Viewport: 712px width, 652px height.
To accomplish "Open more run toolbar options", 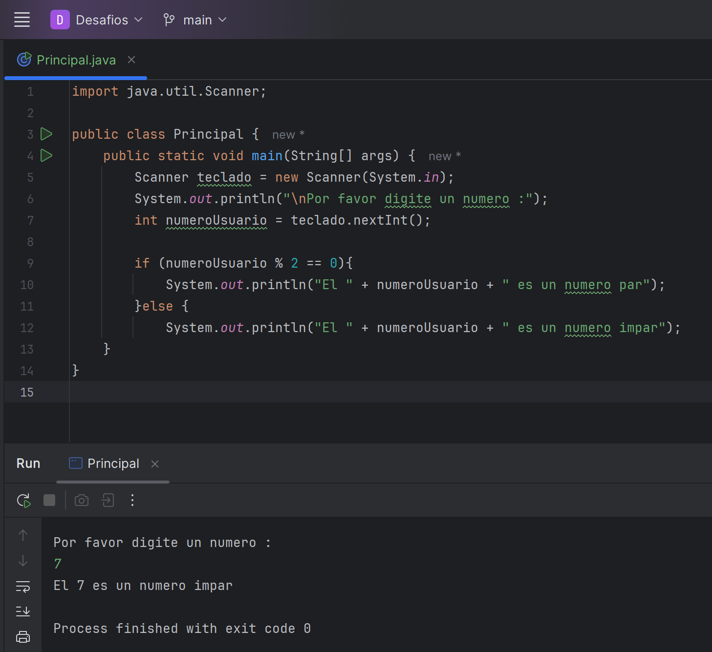I will pos(132,500).
